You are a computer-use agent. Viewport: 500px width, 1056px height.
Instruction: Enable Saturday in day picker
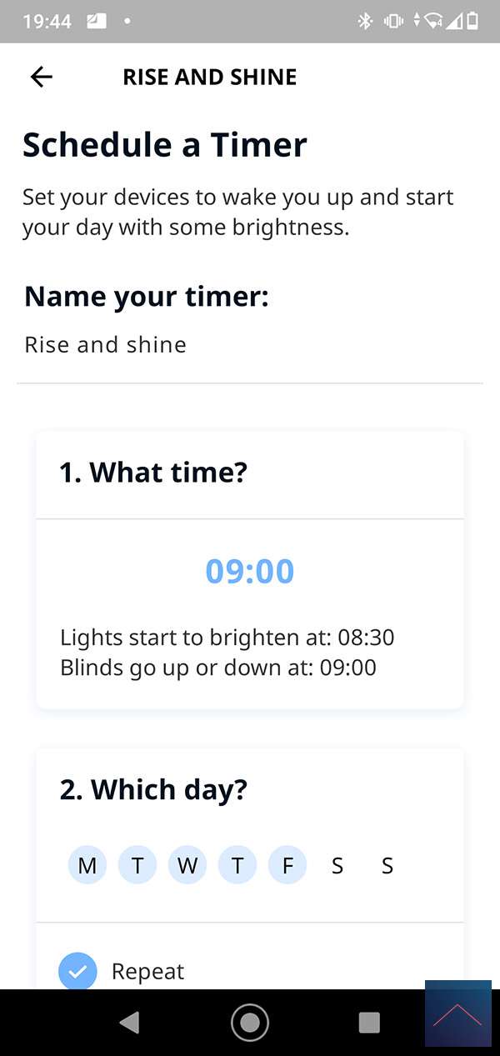pyautogui.click(x=337, y=865)
